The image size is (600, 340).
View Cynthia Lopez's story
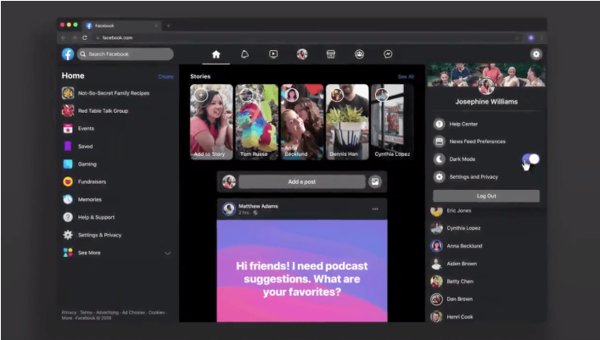[392, 121]
